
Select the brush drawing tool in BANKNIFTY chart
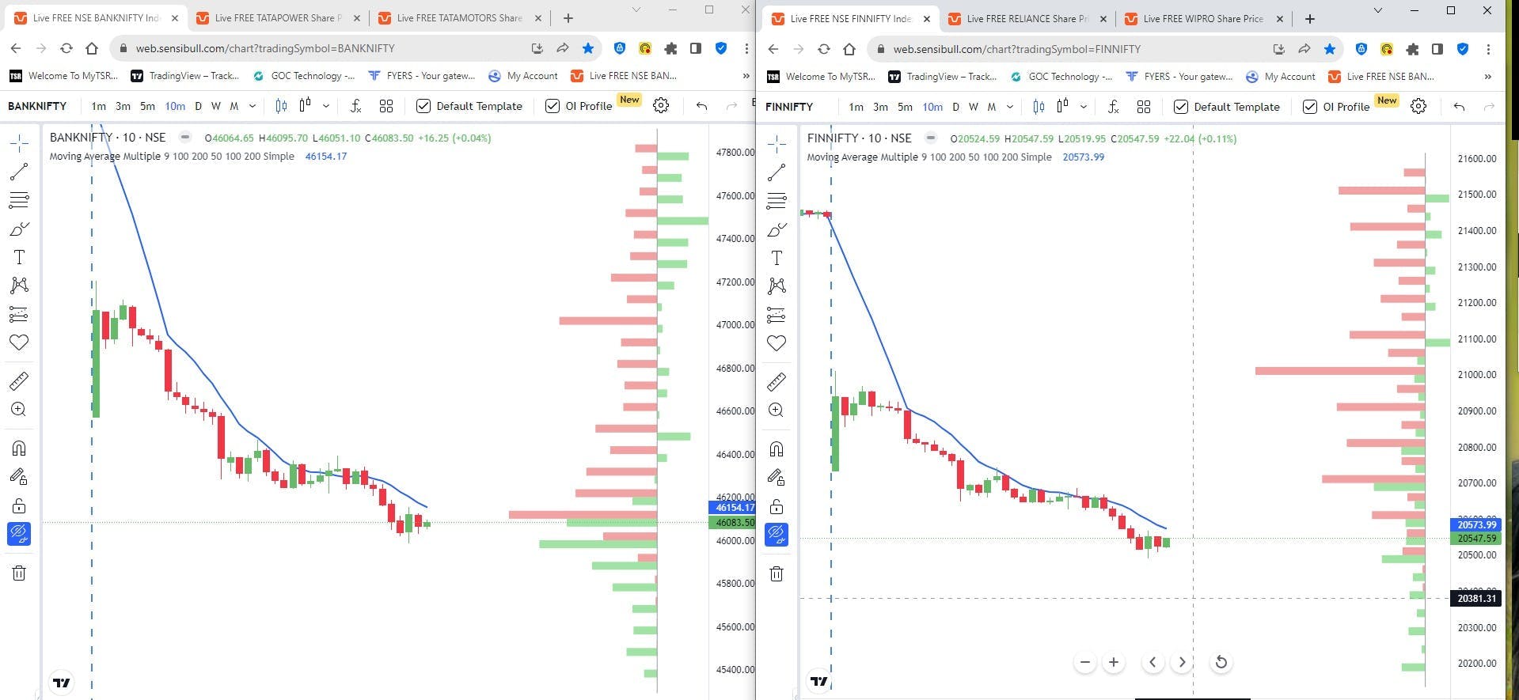pyautogui.click(x=19, y=229)
